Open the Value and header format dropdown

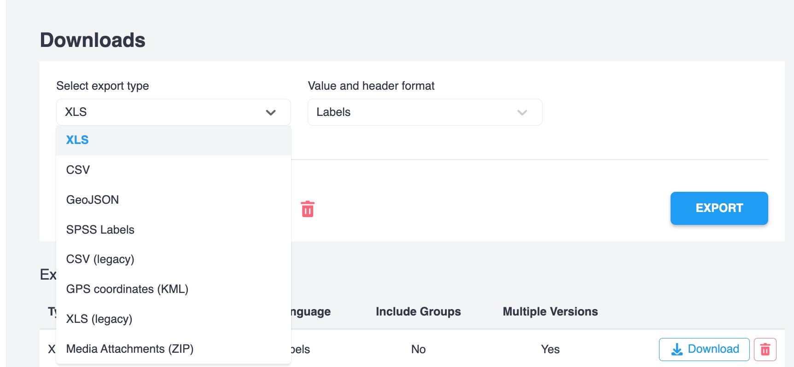(x=425, y=112)
